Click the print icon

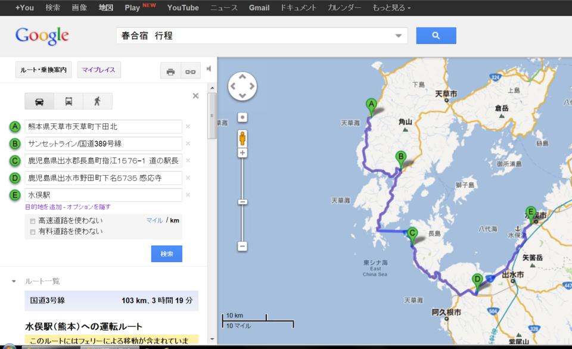170,72
